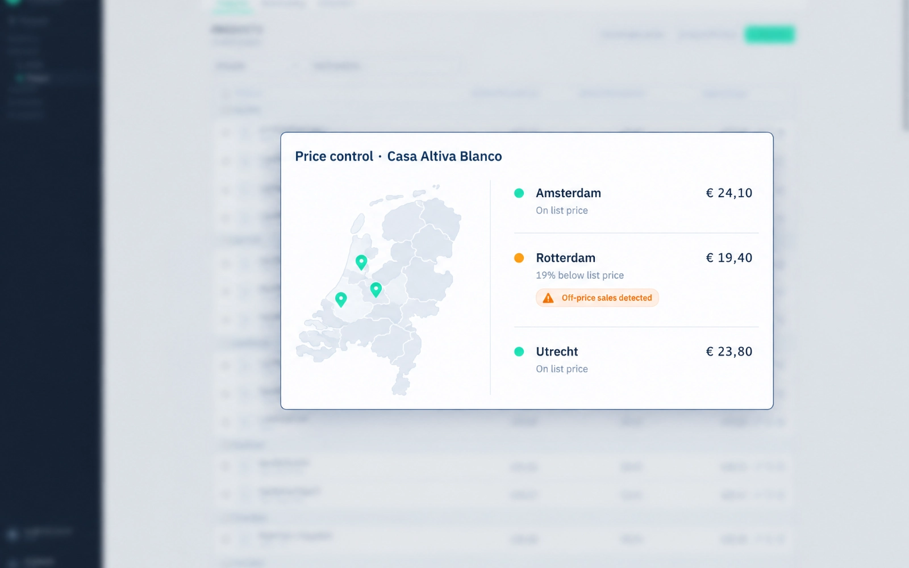909x568 pixels.
Task: Click the orange status dot next to Rotterdam
Action: point(519,258)
